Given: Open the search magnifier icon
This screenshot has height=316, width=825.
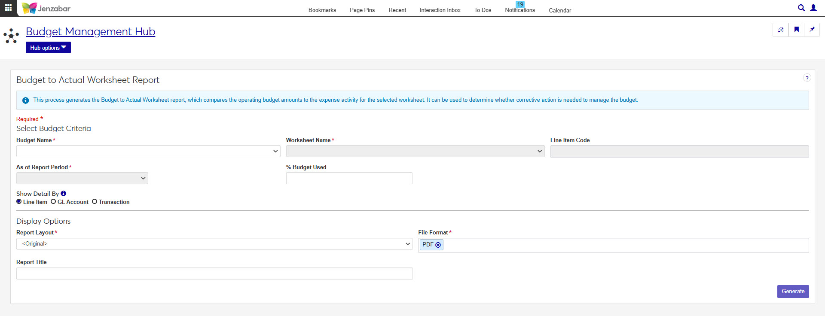Looking at the screenshot, I should pos(801,8).
